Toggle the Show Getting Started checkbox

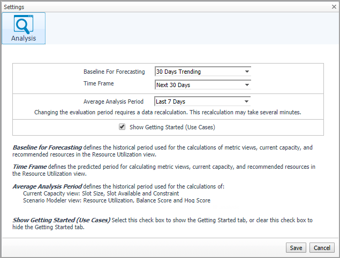(122, 127)
